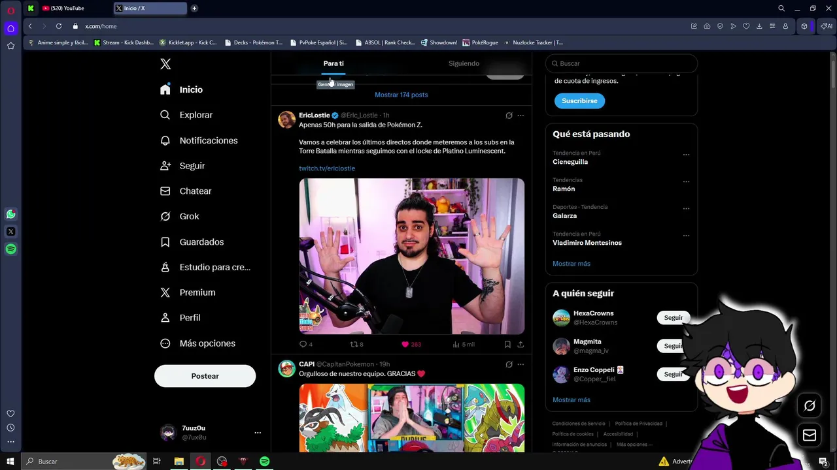Click Grok icon on EricLostie's post
The width and height of the screenshot is (837, 470).
click(x=509, y=116)
